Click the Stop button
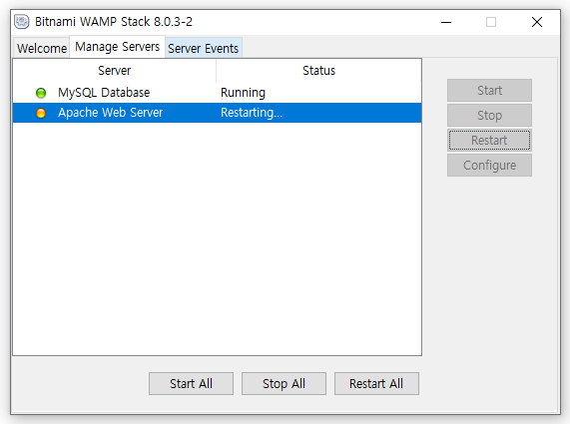Viewport: 570px width, 424px height. pyautogui.click(x=489, y=115)
